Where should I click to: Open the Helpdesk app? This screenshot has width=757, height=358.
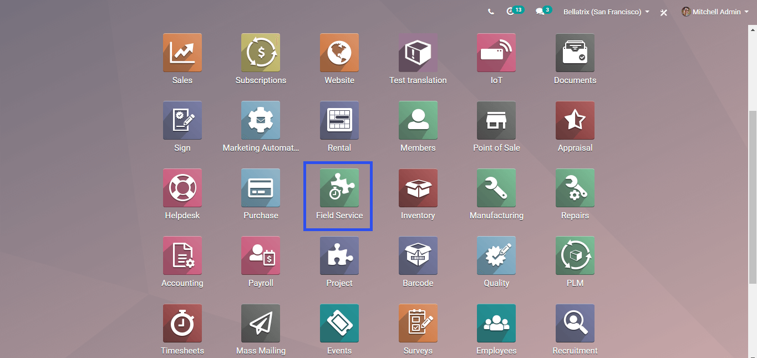(x=182, y=188)
